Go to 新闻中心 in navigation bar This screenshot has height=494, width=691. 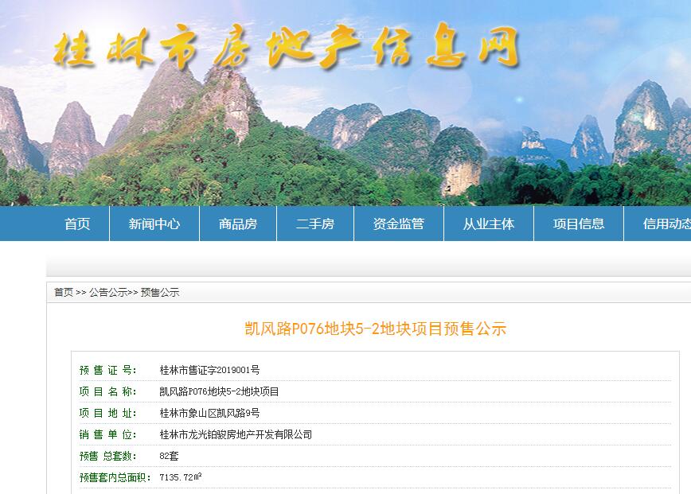click(154, 224)
